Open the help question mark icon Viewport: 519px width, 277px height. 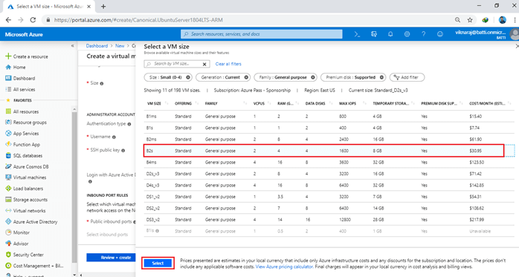(423, 34)
